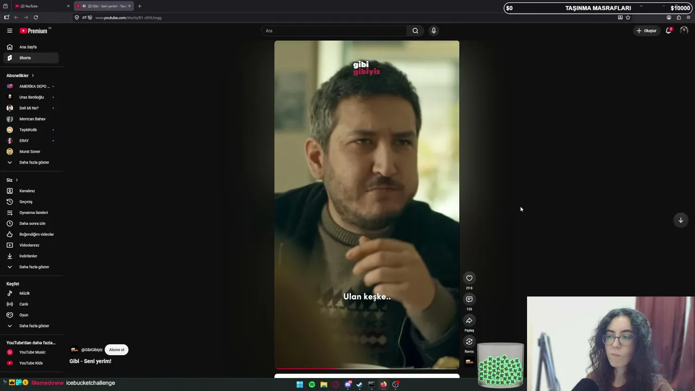Open the sound thumbnail under Remix
This screenshot has height=391, width=695.
tap(469, 362)
